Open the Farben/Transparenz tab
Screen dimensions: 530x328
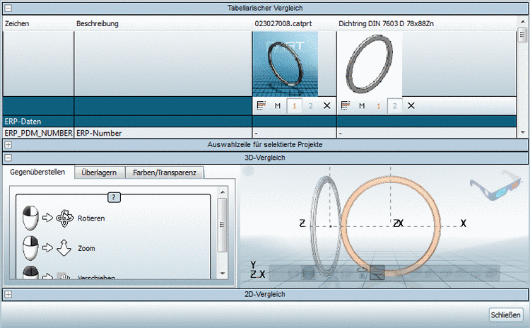pos(165,172)
